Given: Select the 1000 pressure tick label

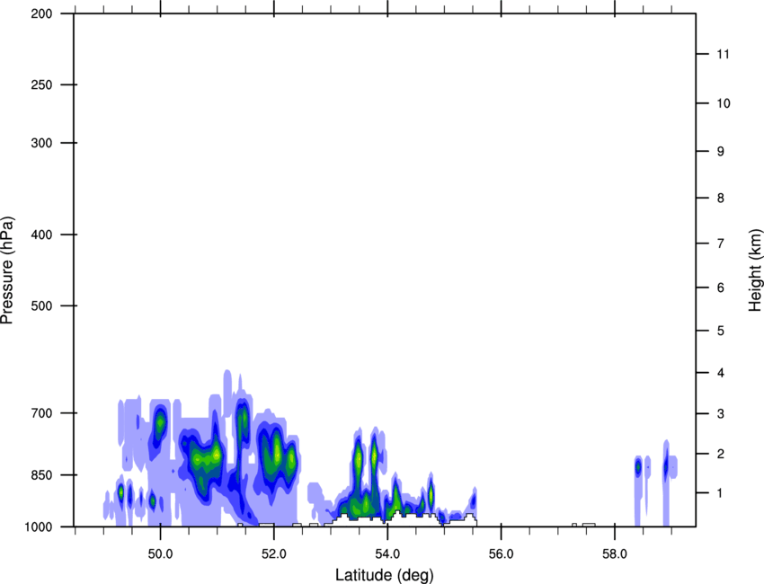Looking at the screenshot, I should 39,526.
